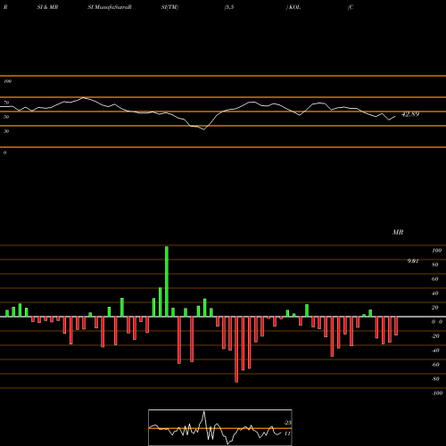Click the tallest green histogram bar
The height and width of the screenshot is (446, 446).
pyautogui.click(x=167, y=281)
